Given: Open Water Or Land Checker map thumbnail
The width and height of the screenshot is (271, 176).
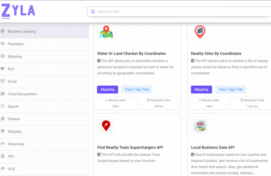Looking at the screenshot, I should pos(106,32).
